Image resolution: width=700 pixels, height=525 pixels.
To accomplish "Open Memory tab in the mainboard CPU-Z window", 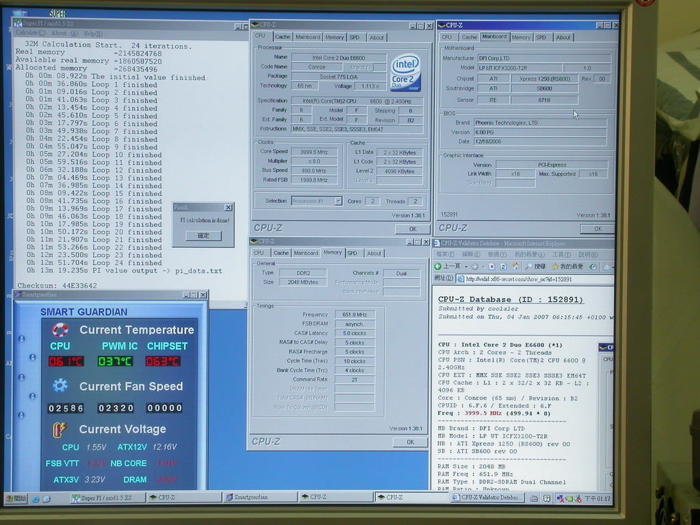I will (521, 38).
